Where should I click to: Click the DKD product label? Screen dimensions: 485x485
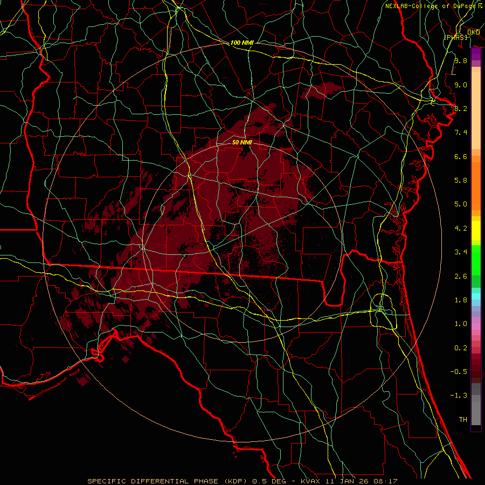(473, 32)
